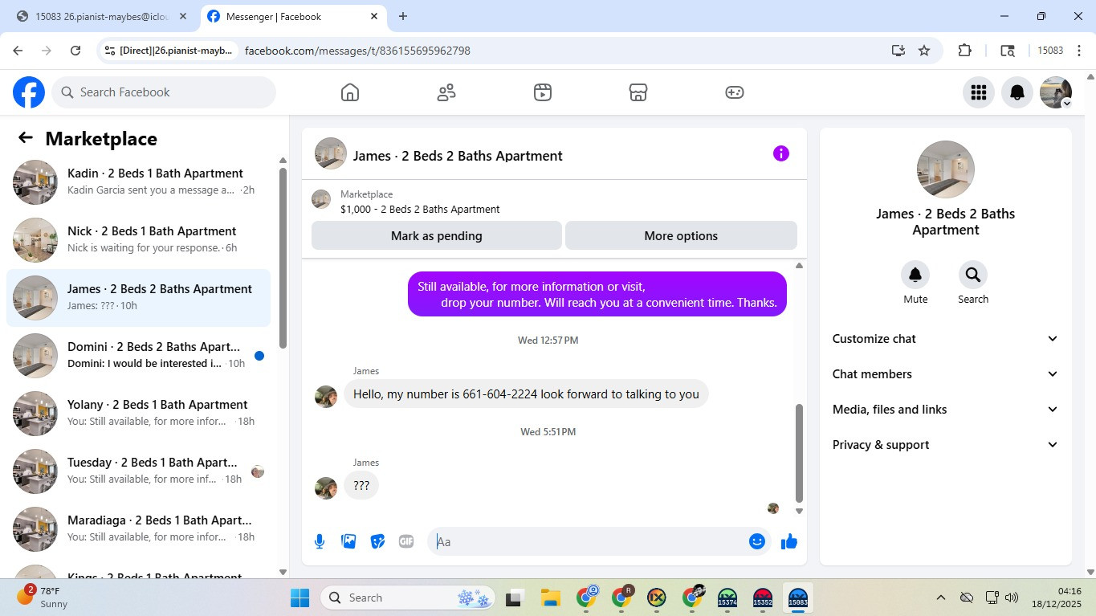Click the '???' message bubble
Viewport: 1096px width, 616px height.
pos(361,486)
